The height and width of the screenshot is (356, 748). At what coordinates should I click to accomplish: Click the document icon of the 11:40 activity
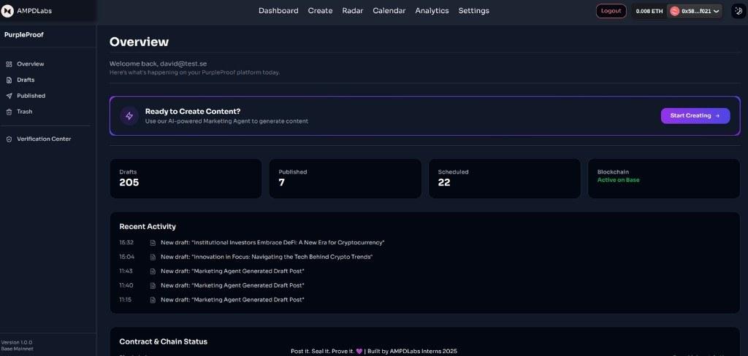coord(153,285)
